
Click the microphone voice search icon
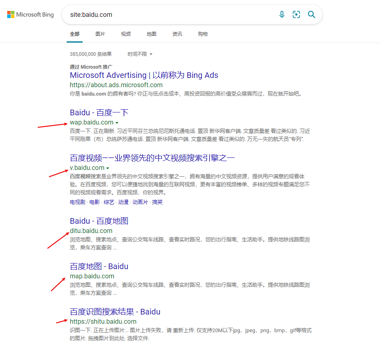282,15
